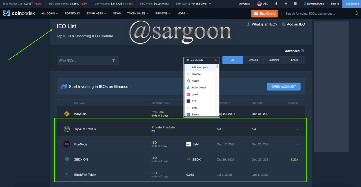Switch to the Ongoing tab
This screenshot has height=187, width=361.
pos(253,60)
